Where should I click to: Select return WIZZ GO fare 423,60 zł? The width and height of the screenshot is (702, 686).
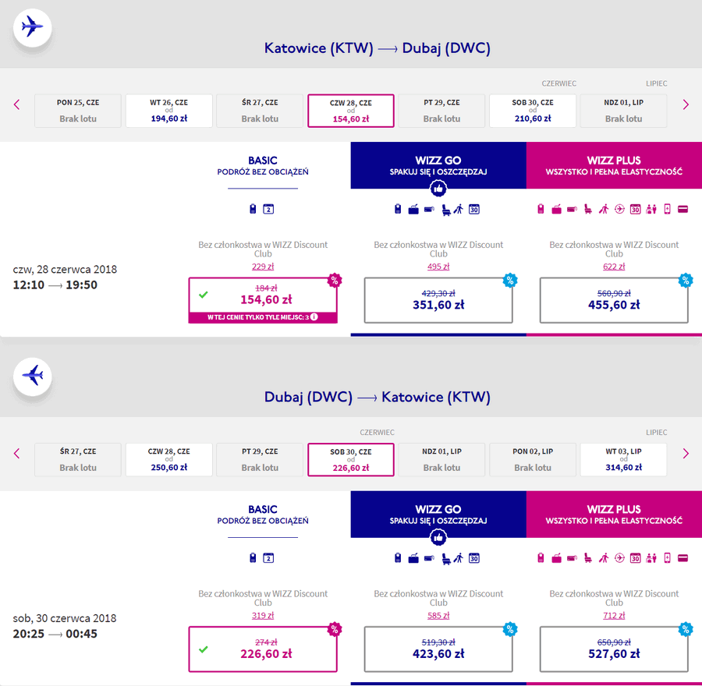(x=438, y=649)
